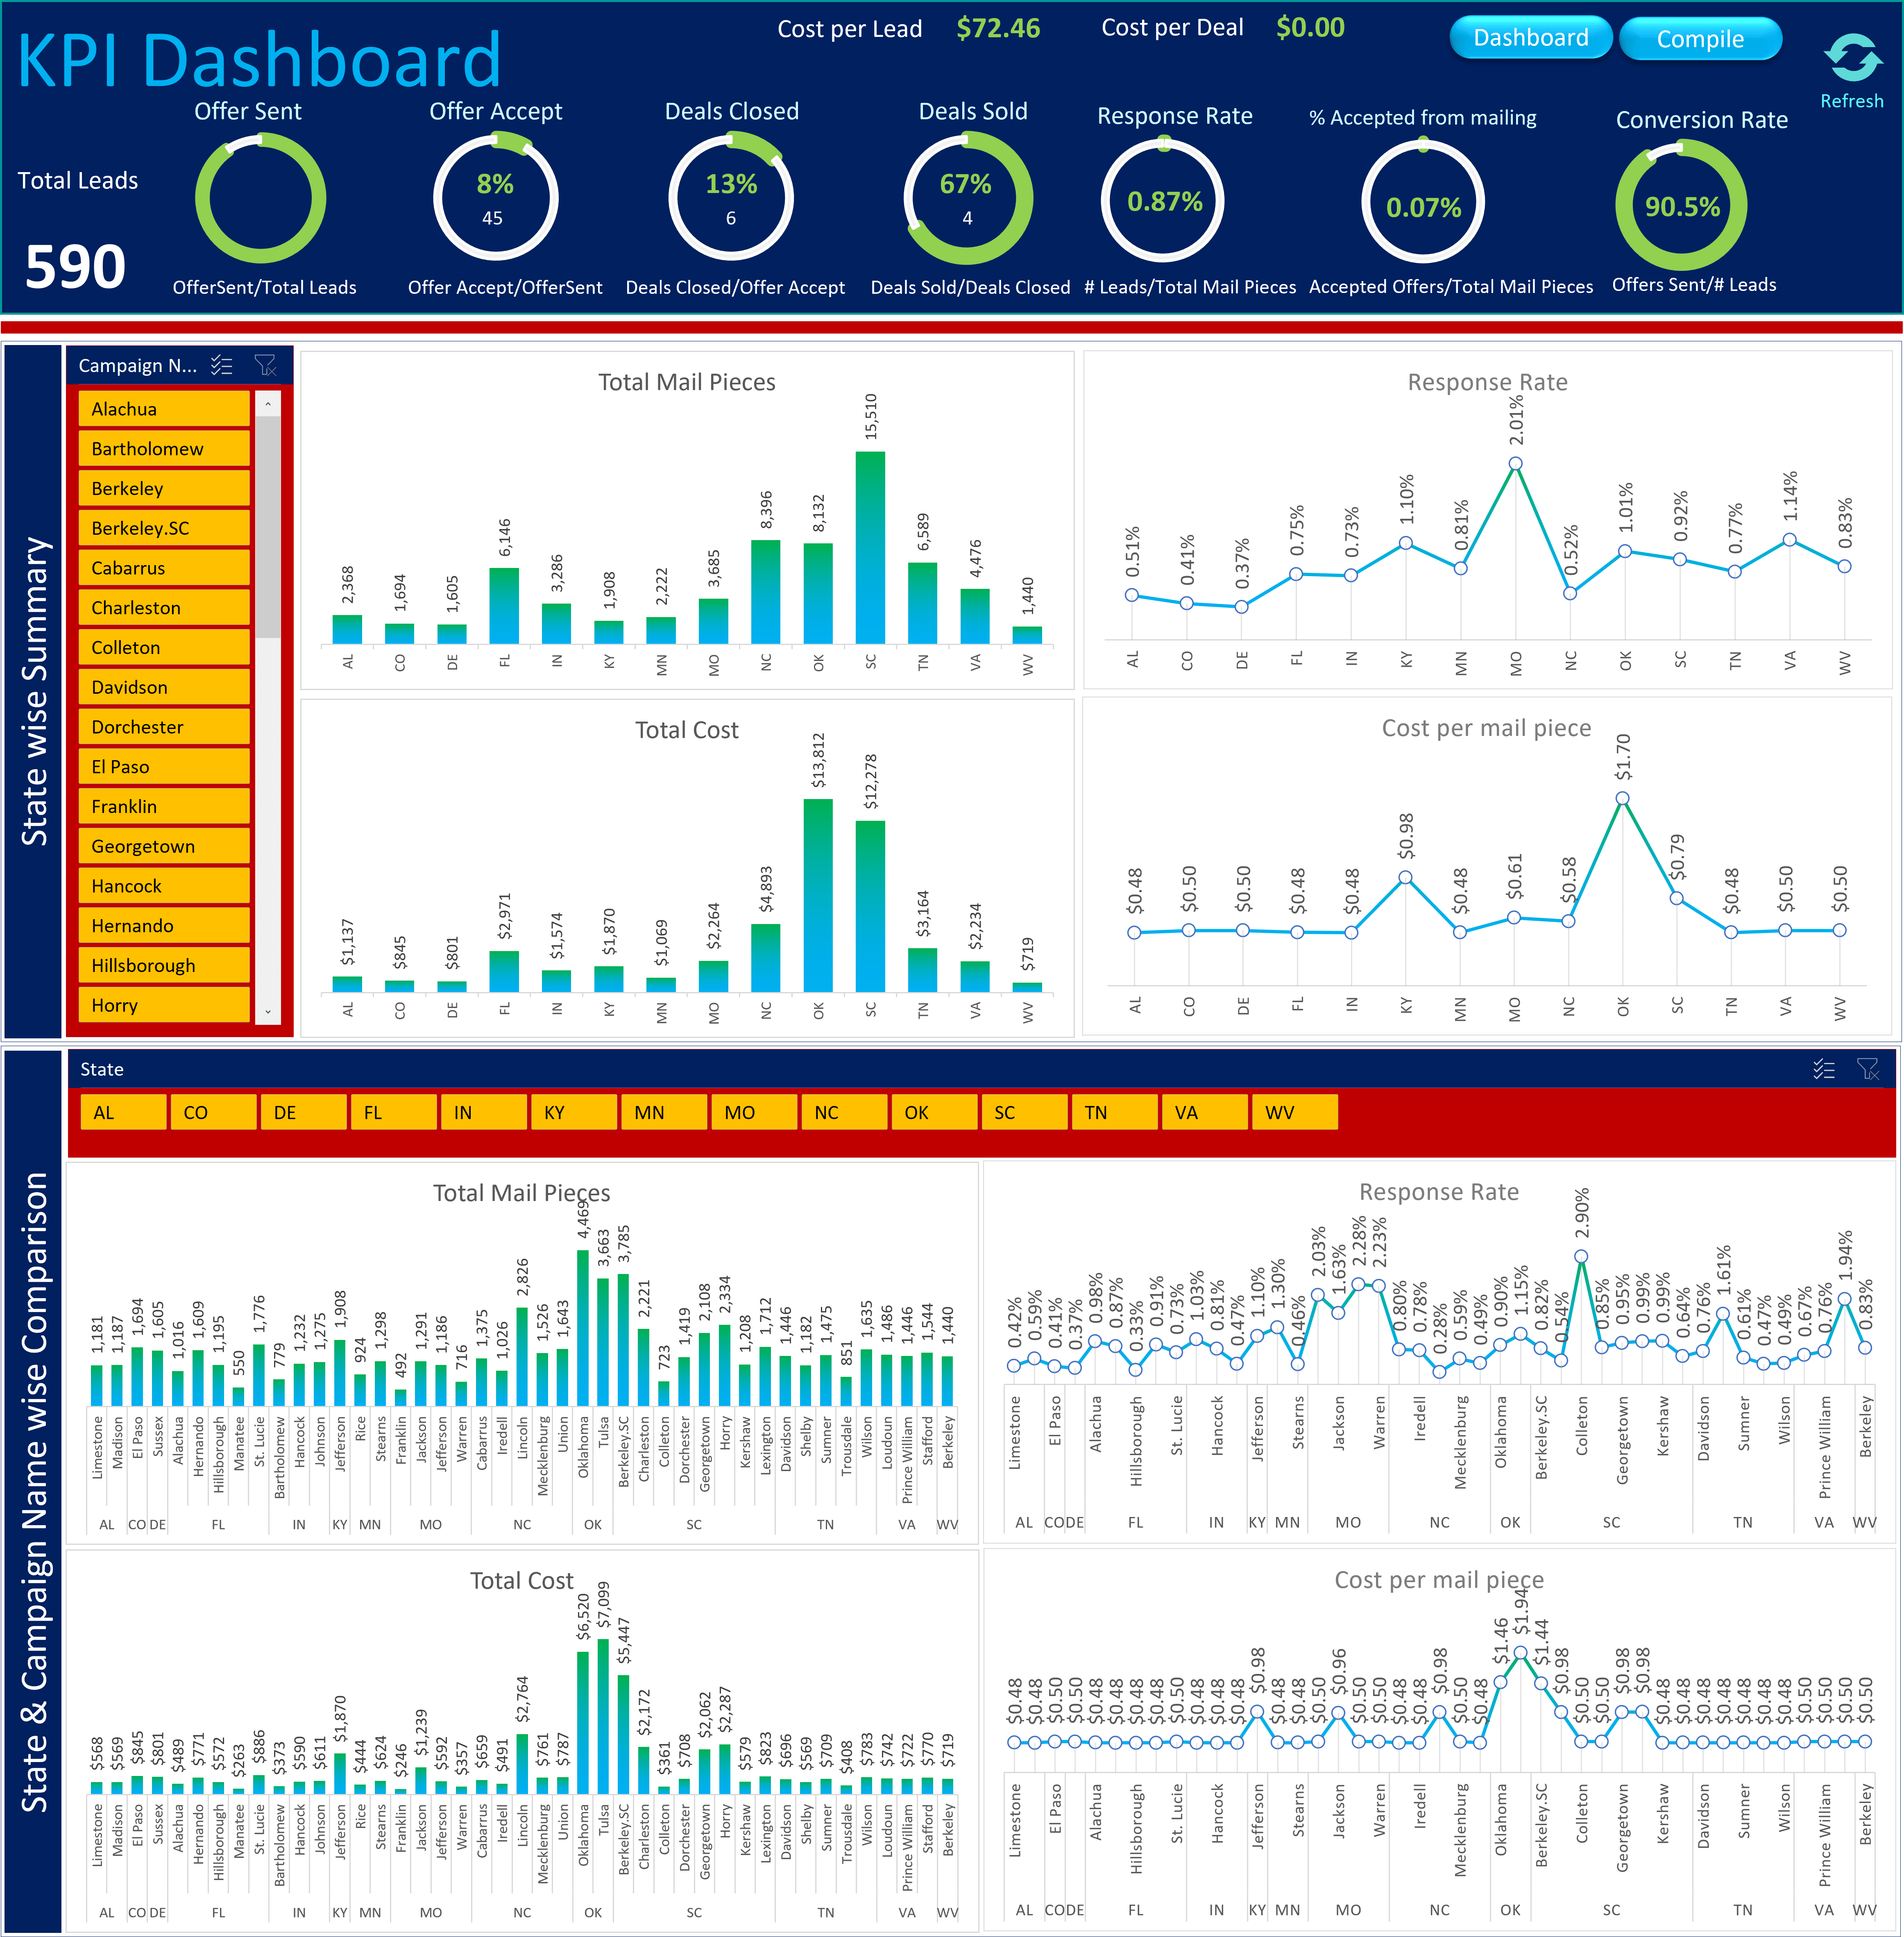The image size is (1904, 1937).
Task: Click the Total Leads value 590
Action: coord(75,267)
